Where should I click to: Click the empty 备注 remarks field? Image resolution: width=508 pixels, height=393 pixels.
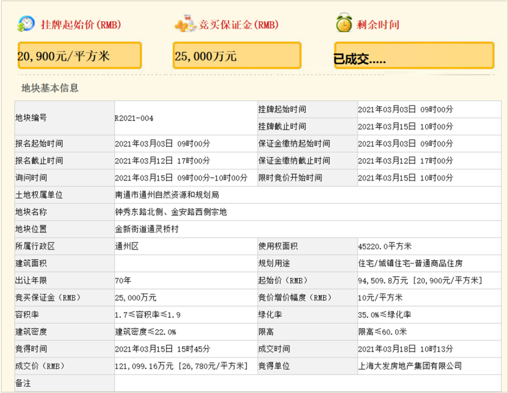pyautogui.click(x=308, y=383)
